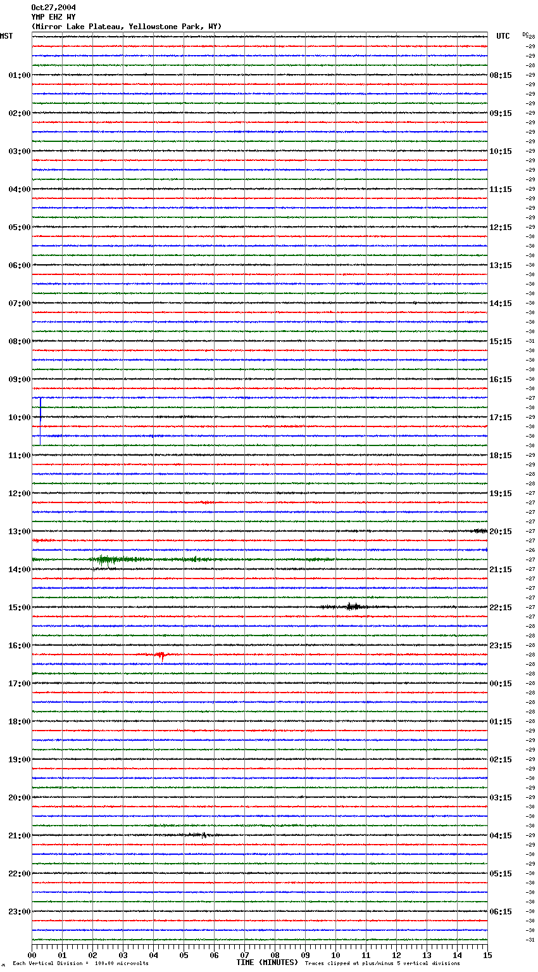Click the "03:00" MST hour label
Viewport: 538px width, 972px height.
20,151
